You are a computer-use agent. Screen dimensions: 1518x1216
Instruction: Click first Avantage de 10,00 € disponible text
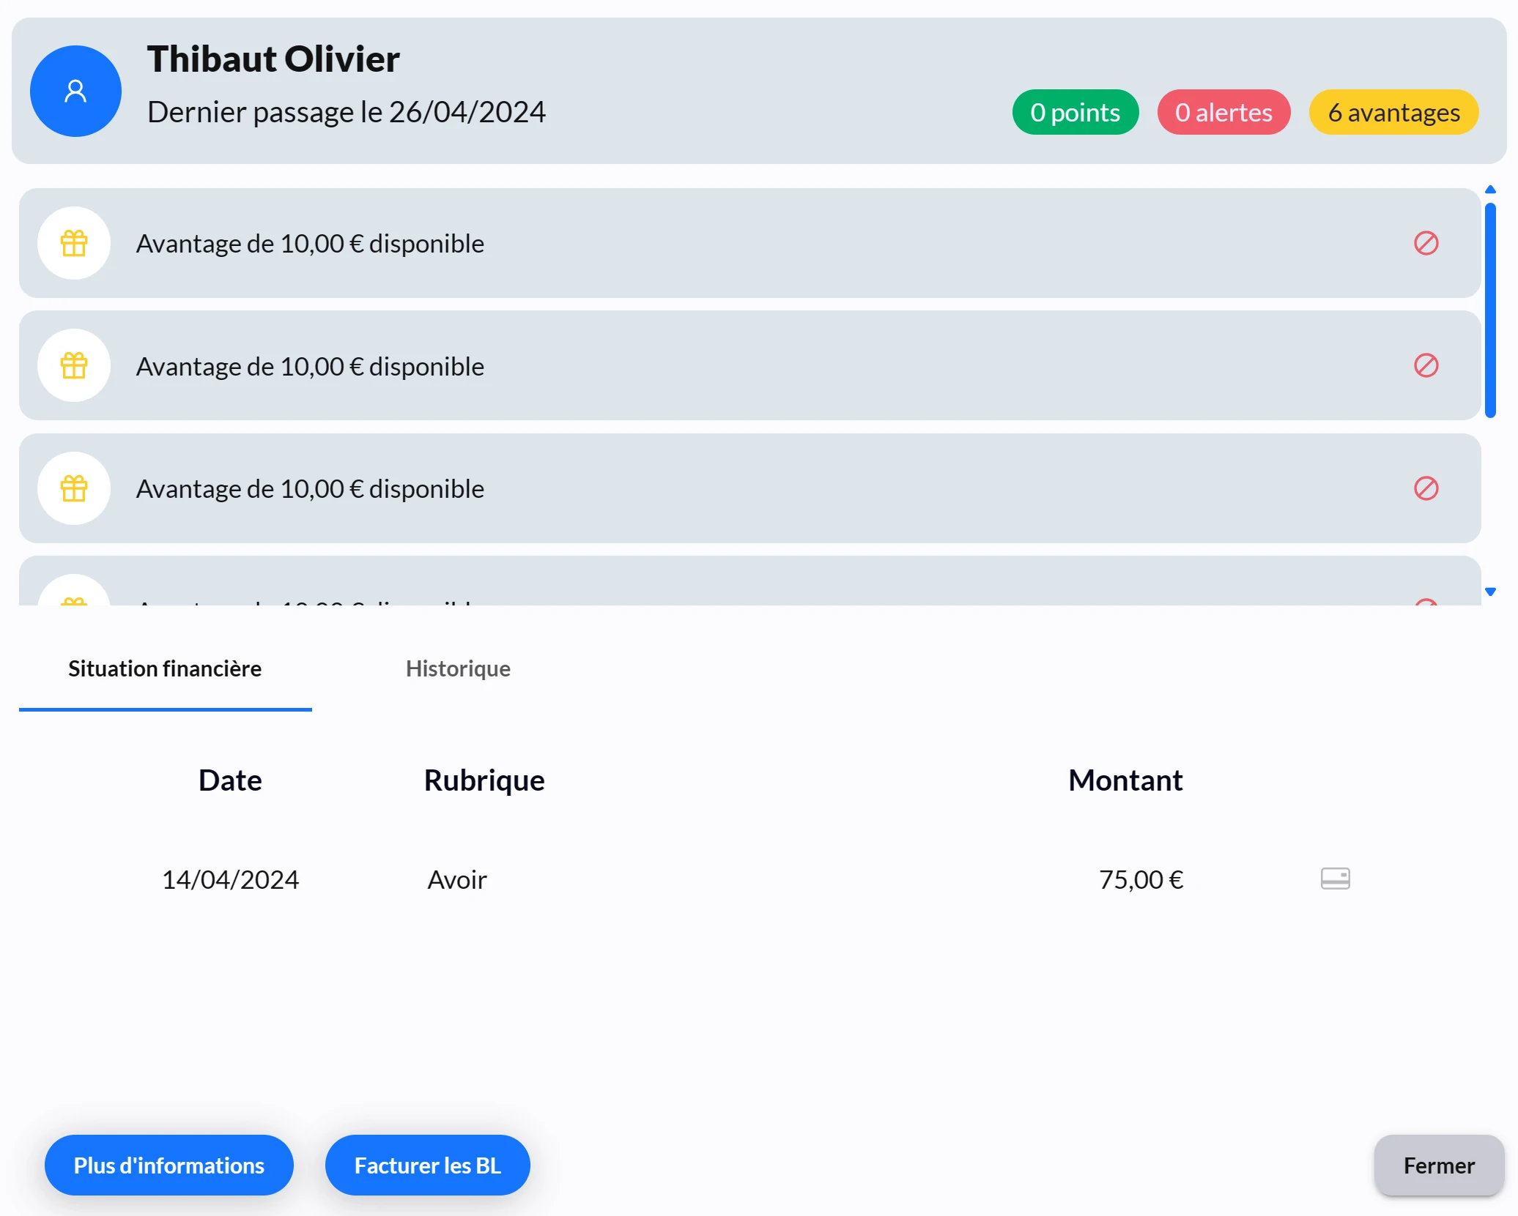[310, 244]
